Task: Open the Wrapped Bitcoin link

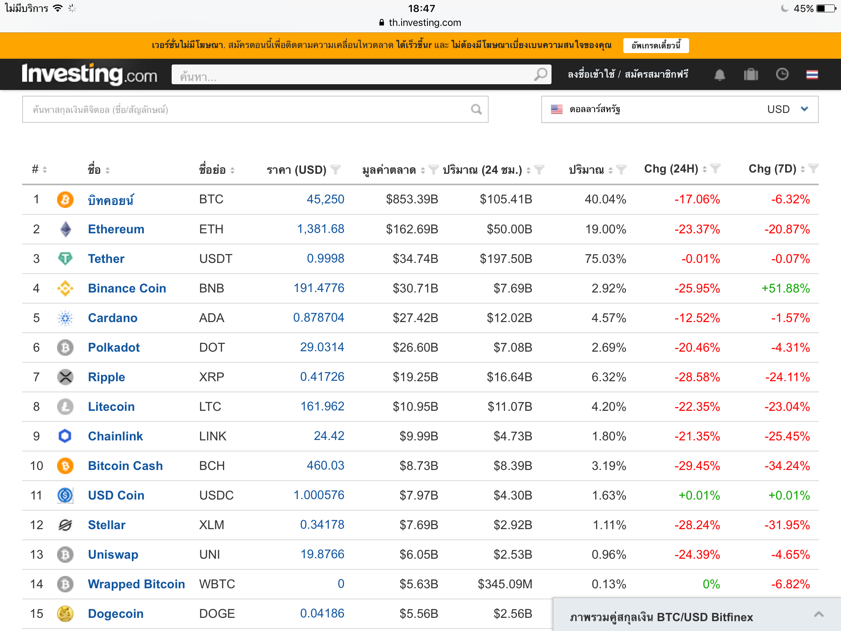Action: click(136, 584)
